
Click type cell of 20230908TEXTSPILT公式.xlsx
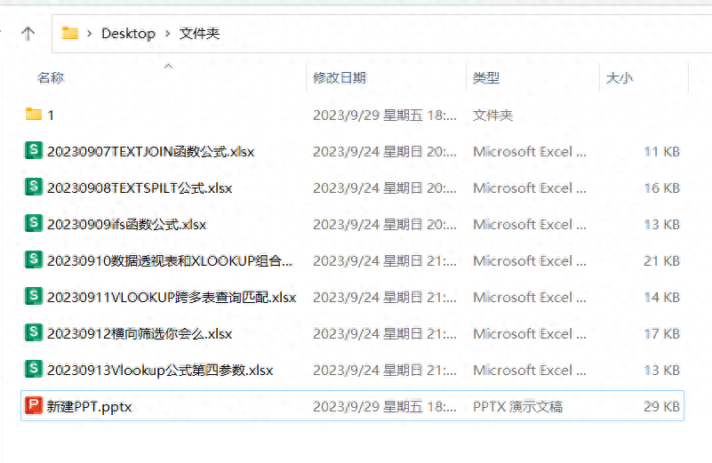pyautogui.click(x=530, y=188)
